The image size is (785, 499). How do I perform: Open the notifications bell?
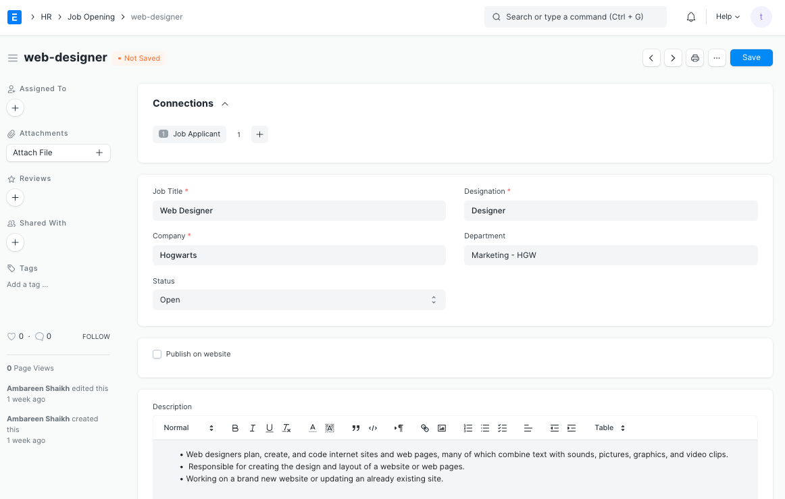coord(691,17)
